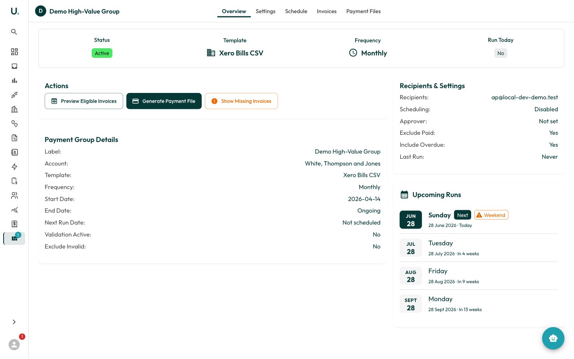The height and width of the screenshot is (359, 574).
Task: Click the Frequency header value Monthly
Action: pyautogui.click(x=374, y=53)
